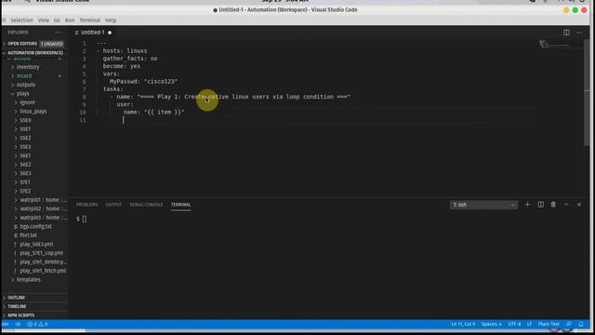Image resolution: width=595 pixels, height=335 pixels.
Task: Click the unsaved dot on the Untitled-1 tab
Action: 110,33
